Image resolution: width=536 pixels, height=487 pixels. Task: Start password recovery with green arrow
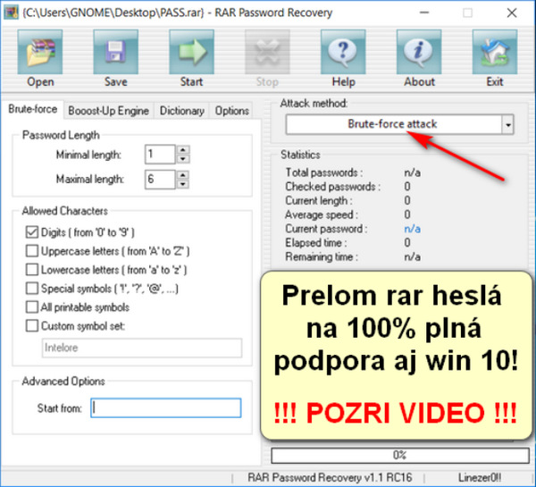tap(192, 52)
